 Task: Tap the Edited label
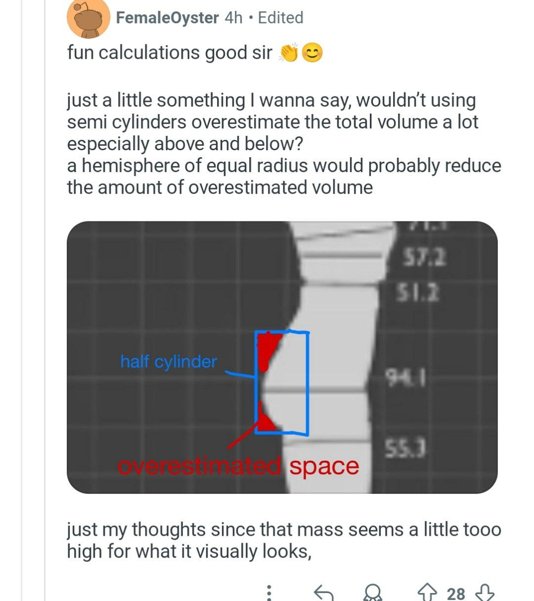point(280,18)
